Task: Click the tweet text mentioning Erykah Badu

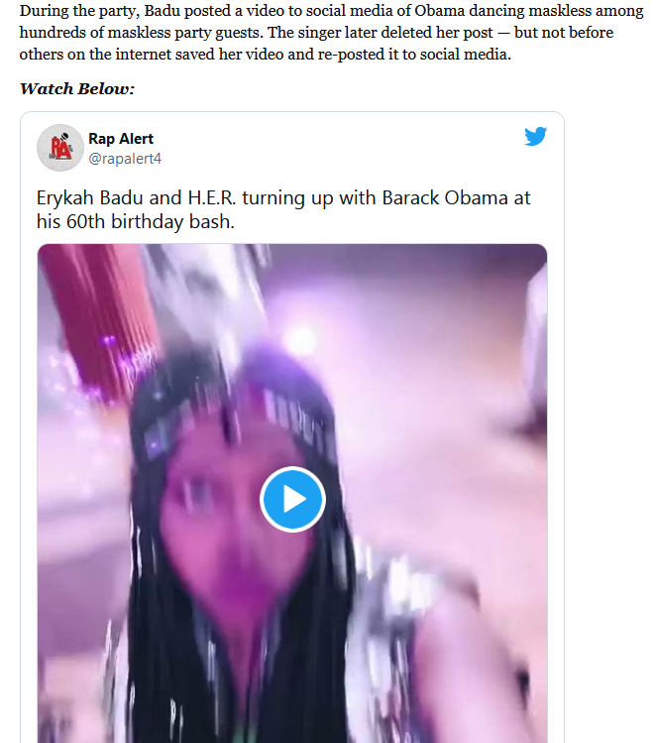Action: [283, 209]
